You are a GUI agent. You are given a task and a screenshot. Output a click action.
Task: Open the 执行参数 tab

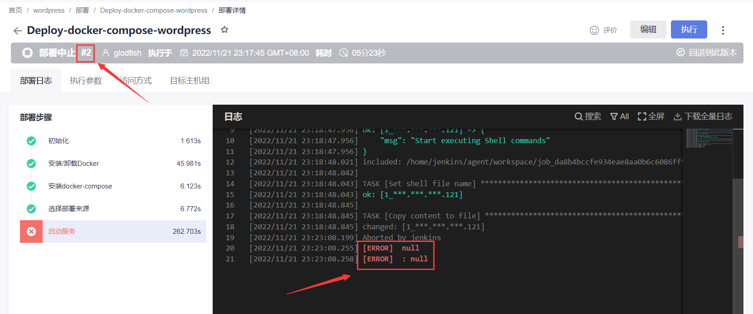click(86, 81)
